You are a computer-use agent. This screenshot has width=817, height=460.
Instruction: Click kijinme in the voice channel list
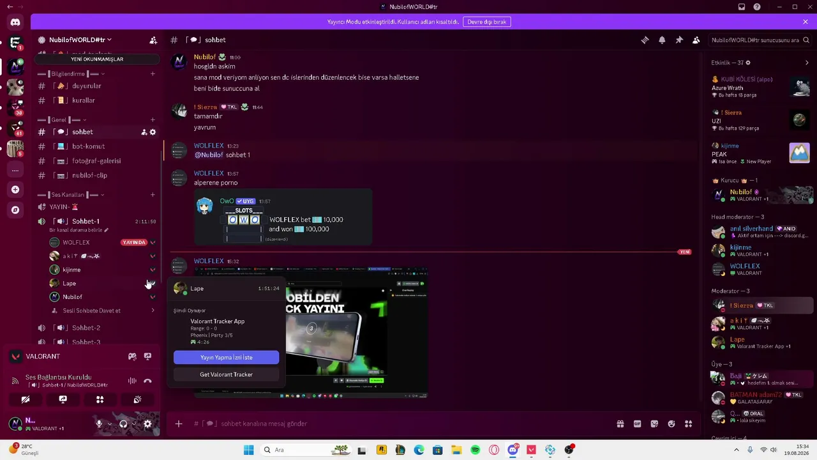[71, 270]
